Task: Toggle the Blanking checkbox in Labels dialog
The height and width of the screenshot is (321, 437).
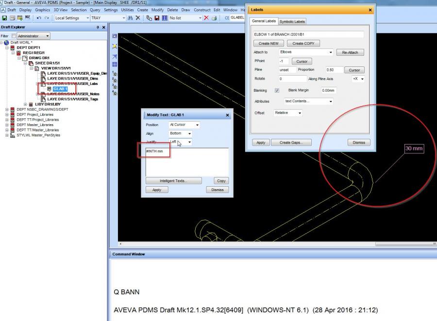Action: coord(277,91)
